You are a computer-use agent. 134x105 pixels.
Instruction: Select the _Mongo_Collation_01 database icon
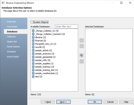[x=33, y=31]
